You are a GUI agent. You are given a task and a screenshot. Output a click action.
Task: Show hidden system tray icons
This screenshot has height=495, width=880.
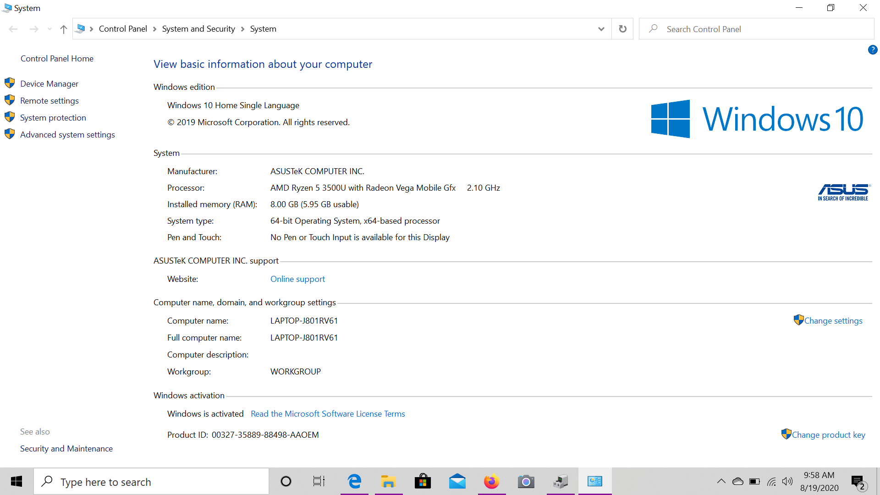[x=721, y=481]
